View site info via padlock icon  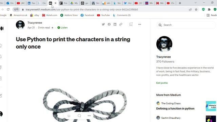pyautogui.click(x=23, y=9)
